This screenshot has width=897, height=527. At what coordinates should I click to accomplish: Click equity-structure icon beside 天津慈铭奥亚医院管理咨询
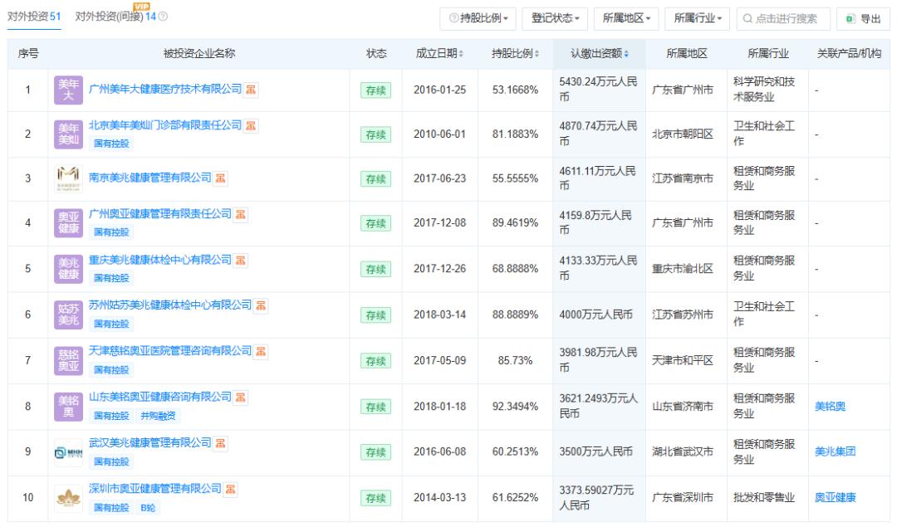click(x=261, y=352)
